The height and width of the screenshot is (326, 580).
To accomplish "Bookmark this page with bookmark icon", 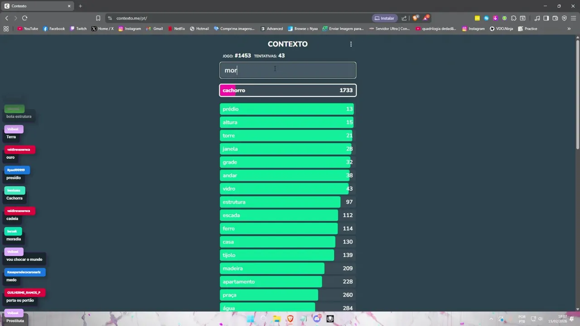I will click(x=98, y=18).
